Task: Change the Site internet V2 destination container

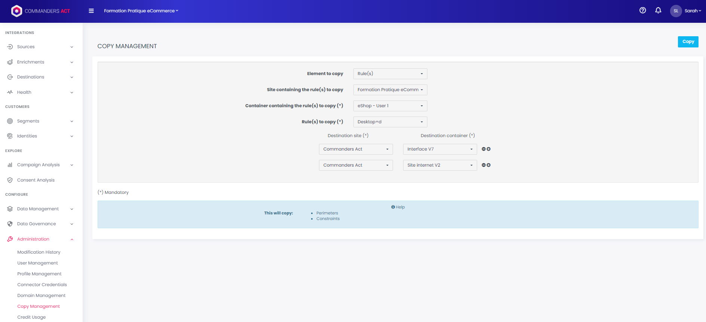Action: click(440, 165)
